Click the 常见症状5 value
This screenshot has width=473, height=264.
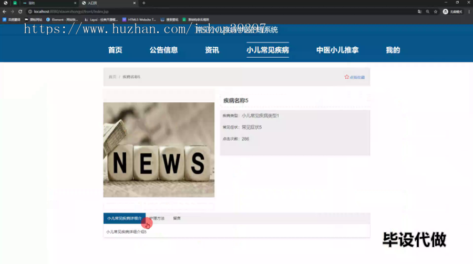[252, 127]
